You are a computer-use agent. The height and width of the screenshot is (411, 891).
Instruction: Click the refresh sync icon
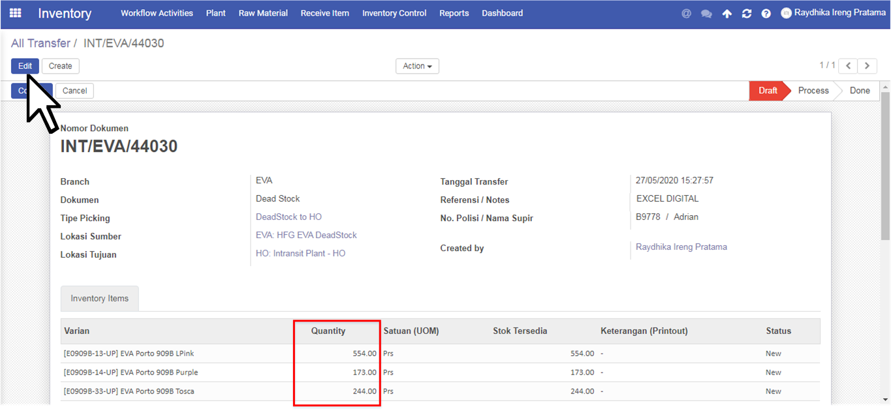coord(747,14)
